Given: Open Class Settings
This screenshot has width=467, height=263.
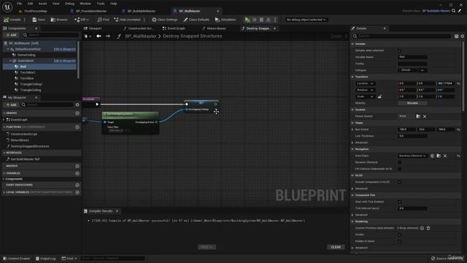Looking at the screenshot, I should (164, 20).
